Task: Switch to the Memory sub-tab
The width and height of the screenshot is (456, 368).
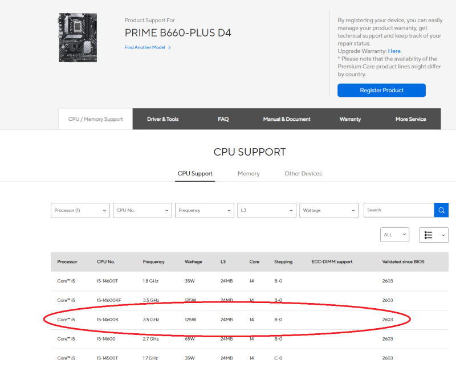Action: [249, 174]
